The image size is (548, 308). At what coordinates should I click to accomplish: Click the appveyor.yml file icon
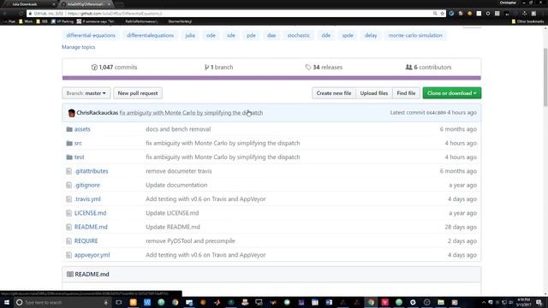68,255
